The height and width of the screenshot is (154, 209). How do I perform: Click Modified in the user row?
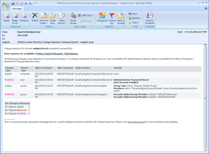[x=9, y=80]
